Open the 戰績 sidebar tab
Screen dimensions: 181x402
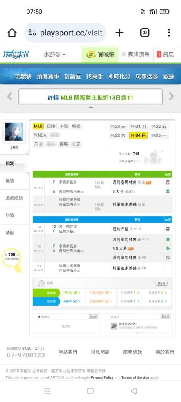10,181
